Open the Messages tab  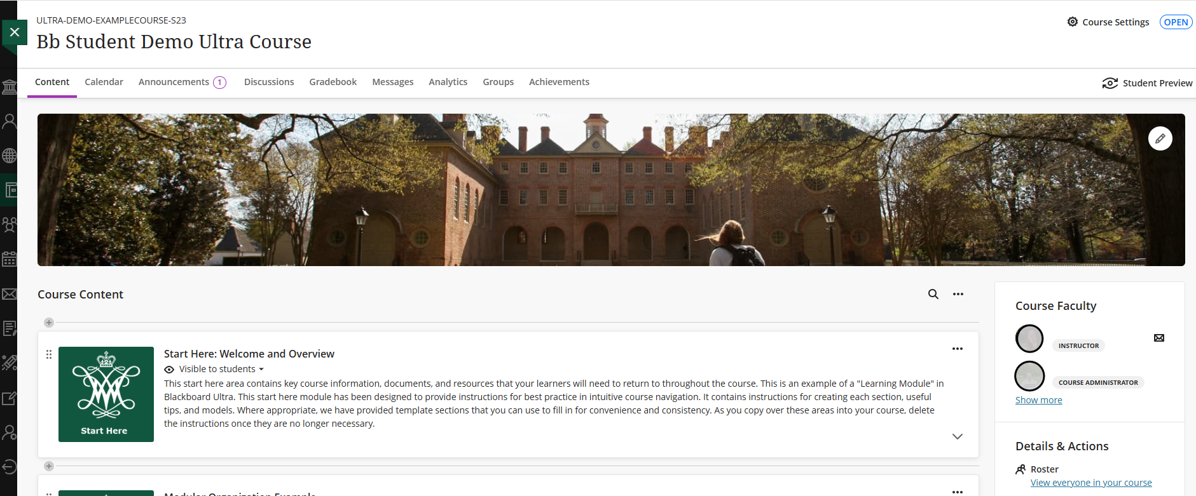[393, 82]
